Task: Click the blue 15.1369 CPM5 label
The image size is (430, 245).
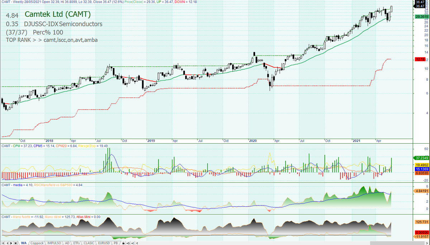Action: [x=422, y=169]
